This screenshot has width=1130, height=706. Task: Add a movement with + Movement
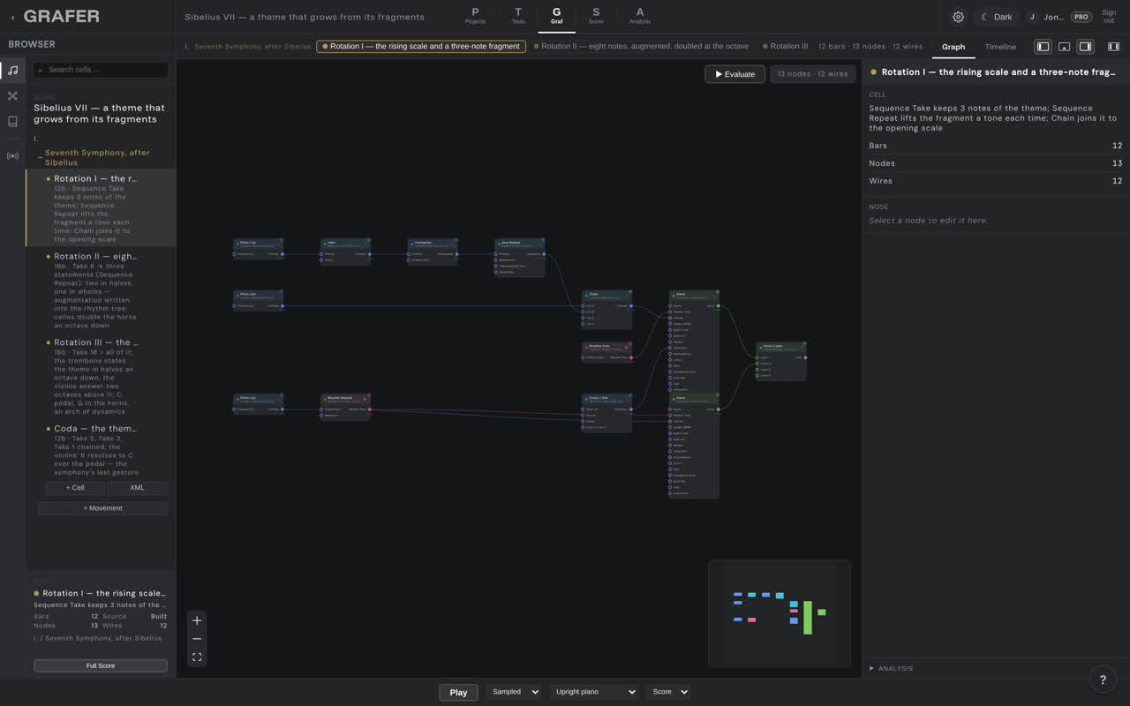[x=102, y=507]
